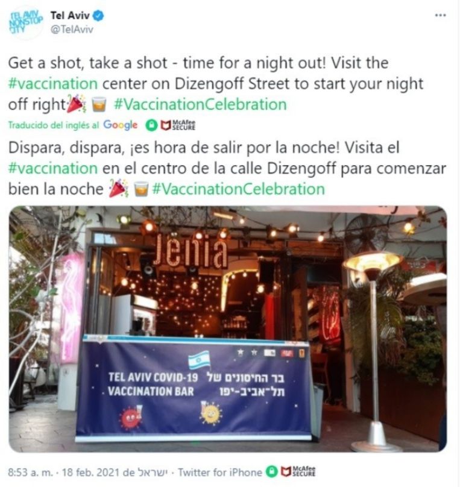The height and width of the screenshot is (487, 463).
Task: Open the Tel Aviv profile avatar
Action: pyautogui.click(x=26, y=22)
